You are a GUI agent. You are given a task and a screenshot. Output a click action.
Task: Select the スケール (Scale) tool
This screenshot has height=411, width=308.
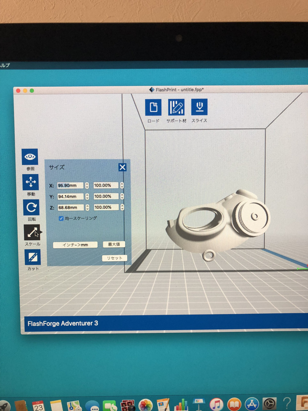32,232
